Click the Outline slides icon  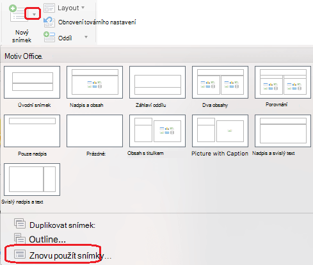point(20,238)
